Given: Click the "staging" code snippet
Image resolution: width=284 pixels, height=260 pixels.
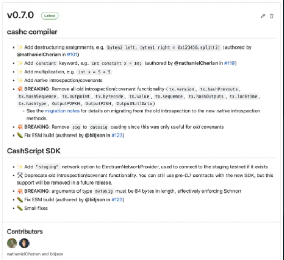Looking at the screenshot, I should tap(47, 167).
